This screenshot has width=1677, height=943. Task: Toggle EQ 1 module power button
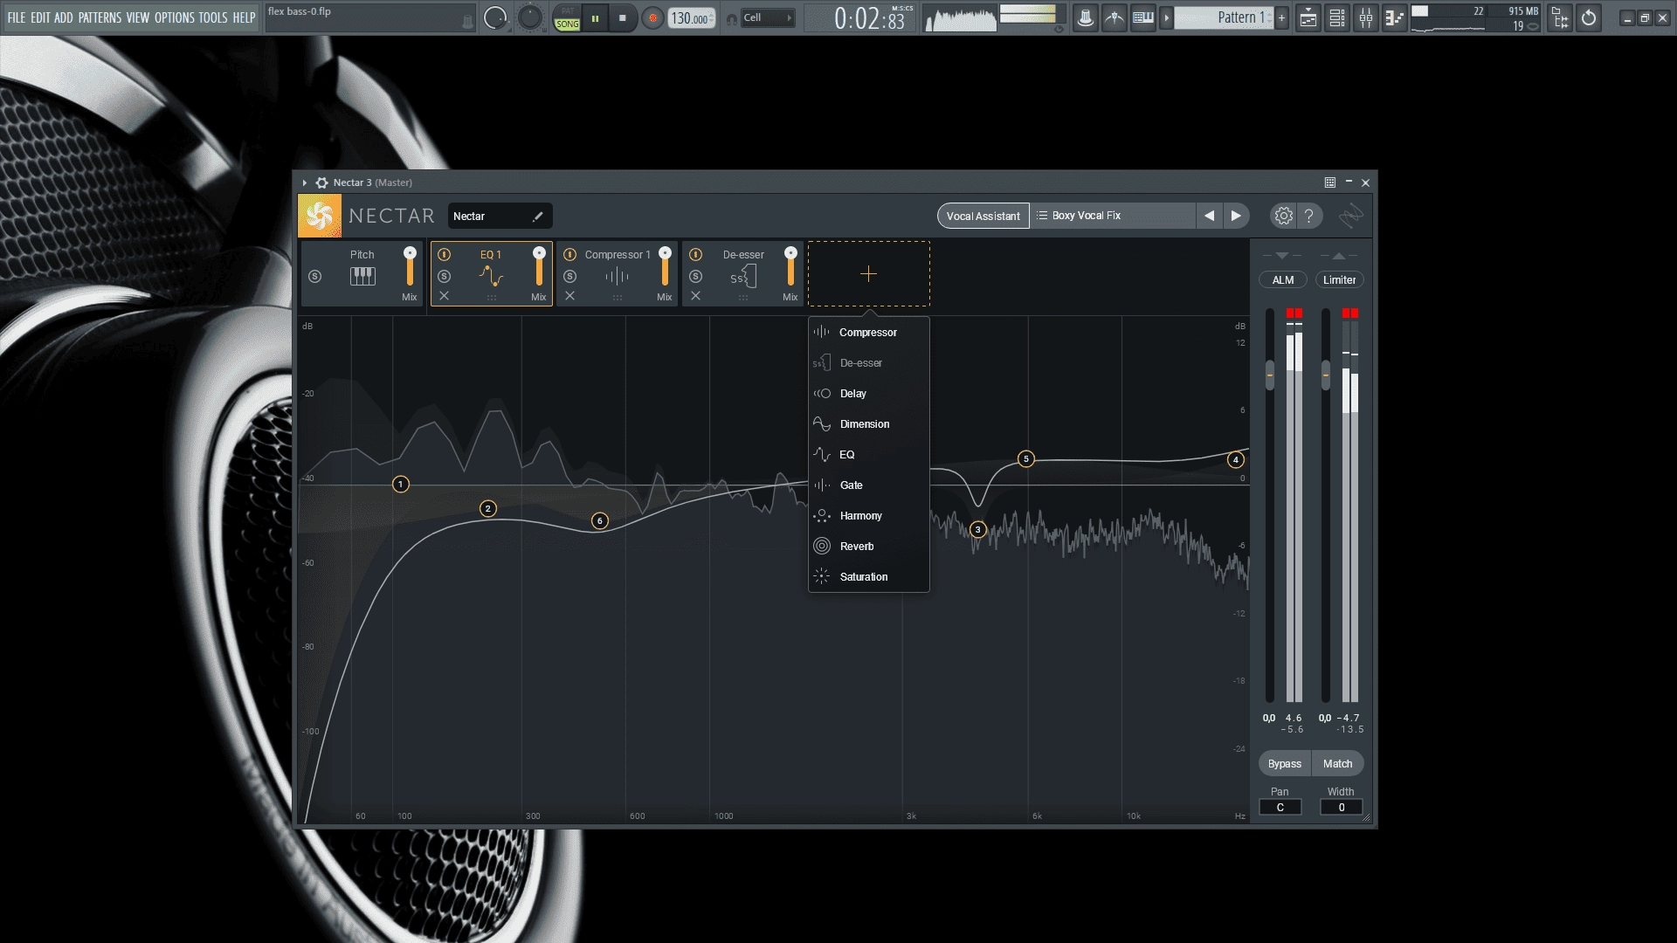pyautogui.click(x=444, y=255)
